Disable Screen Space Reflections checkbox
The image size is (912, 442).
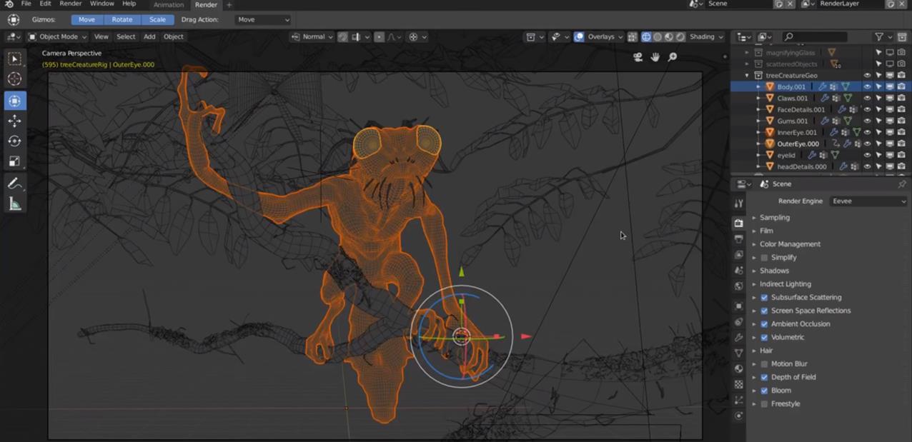(764, 311)
